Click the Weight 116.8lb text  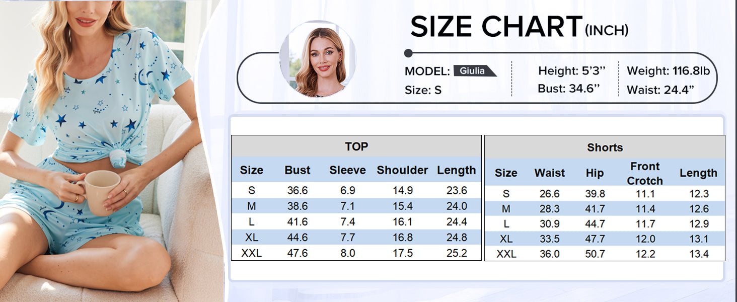point(668,71)
